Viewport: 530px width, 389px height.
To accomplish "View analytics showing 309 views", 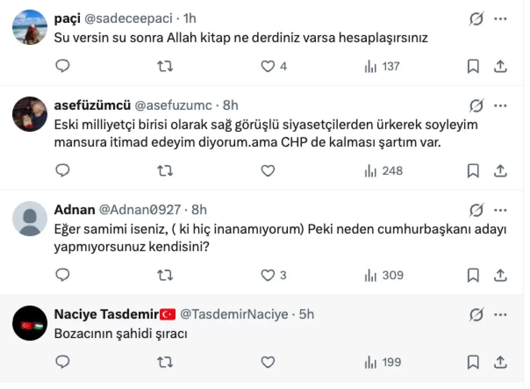I will point(384,275).
